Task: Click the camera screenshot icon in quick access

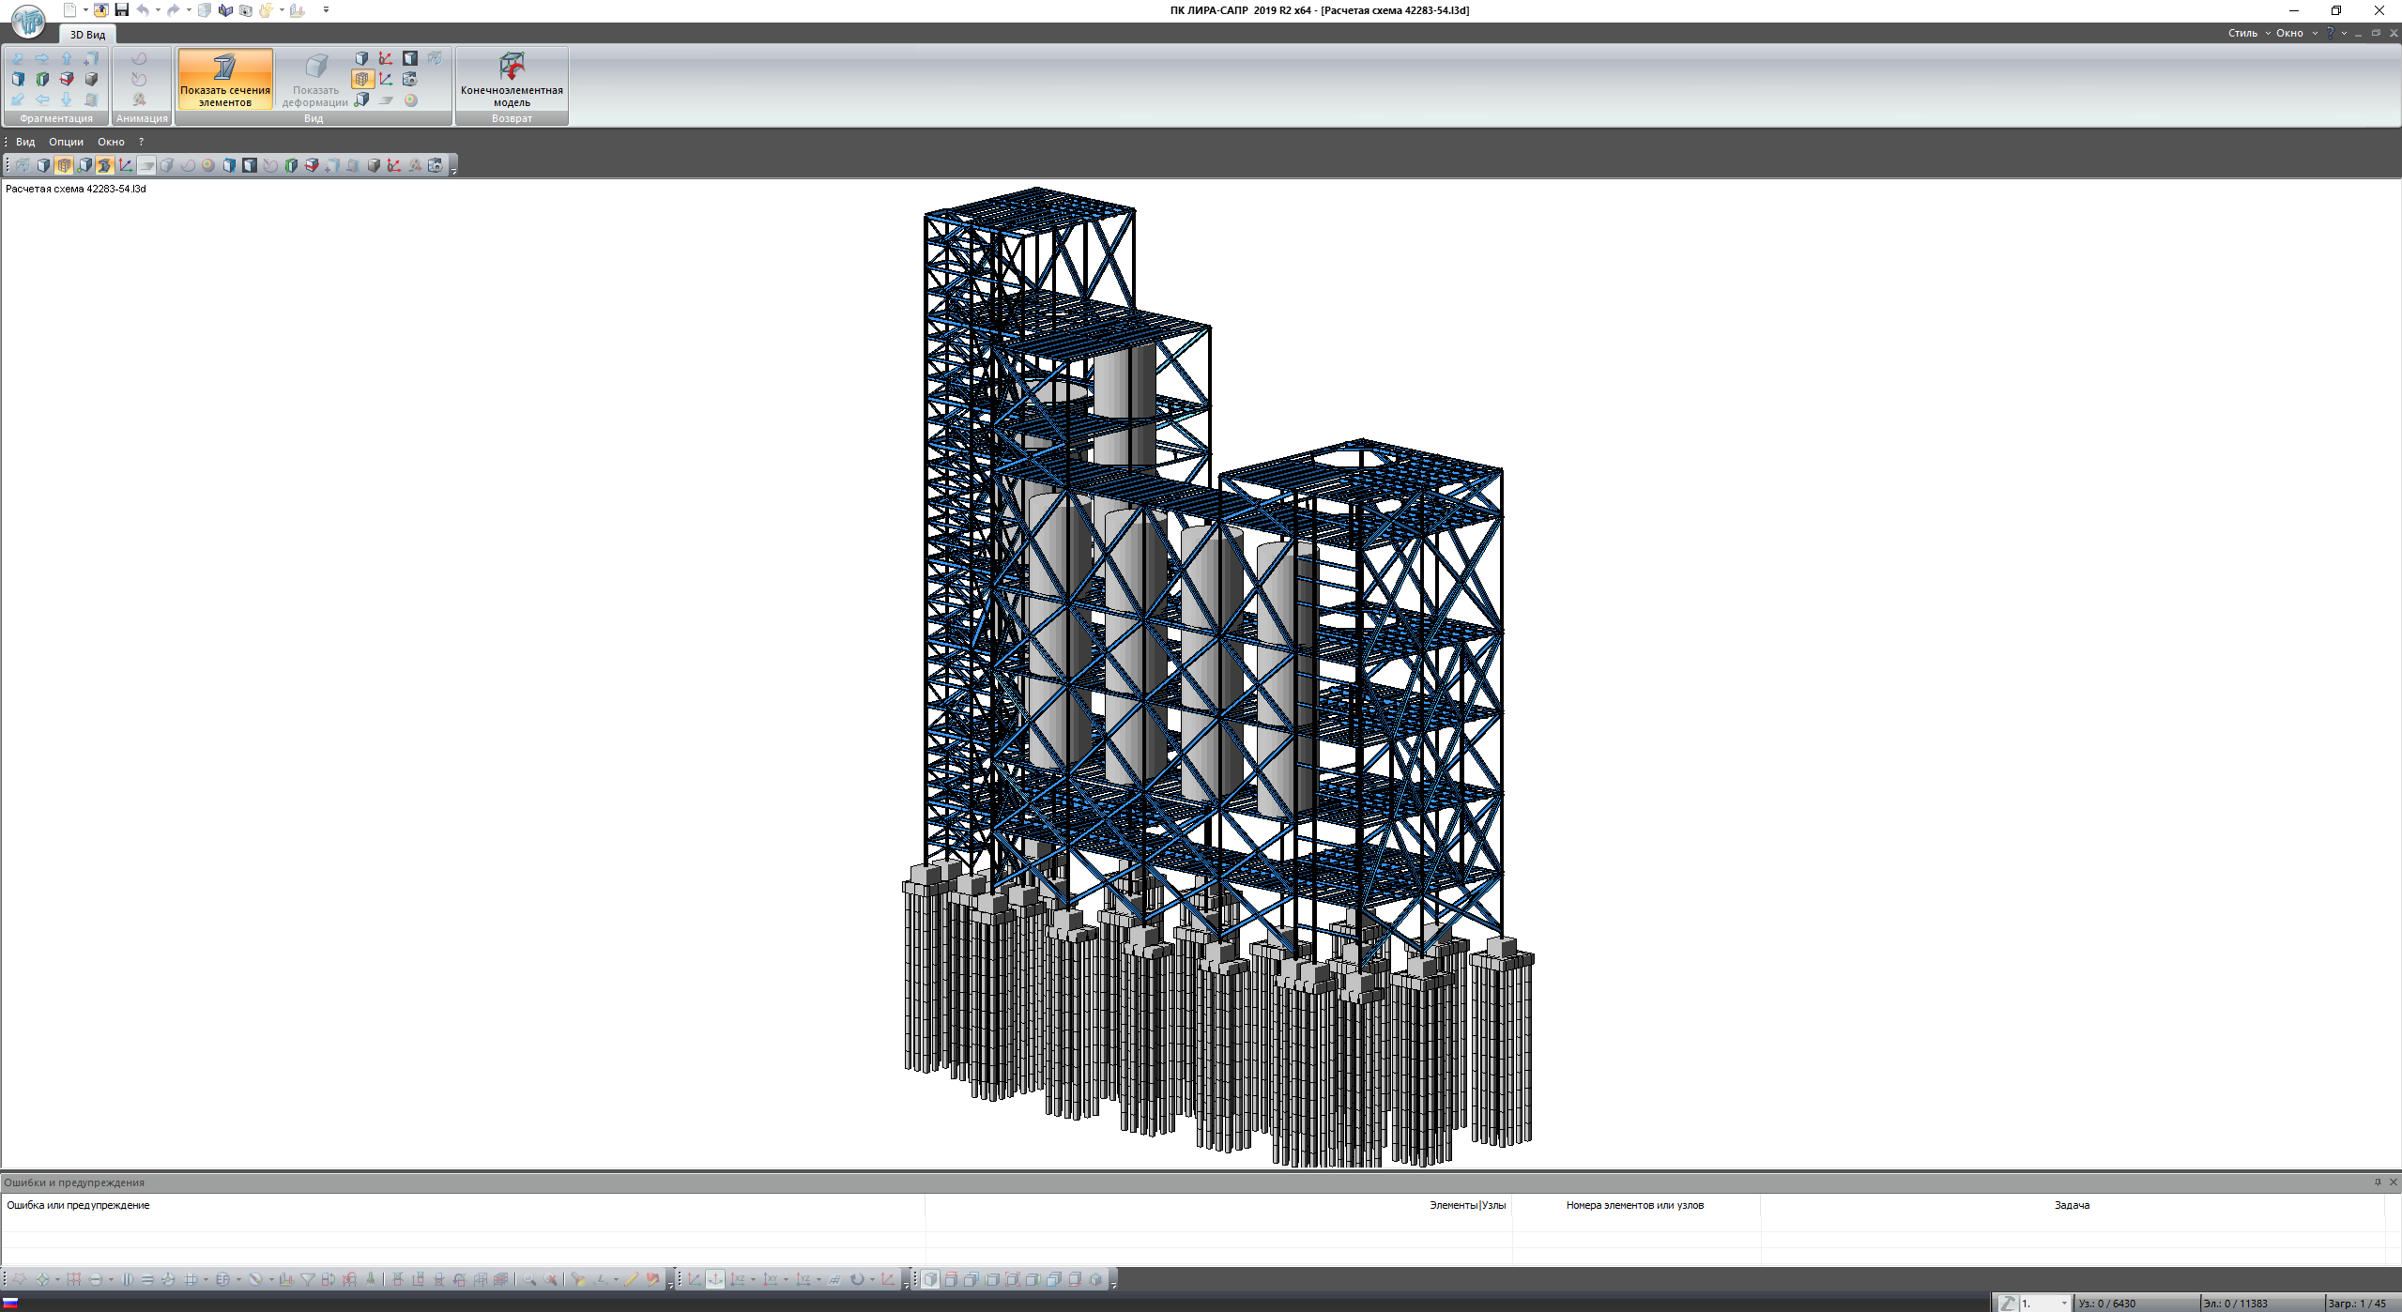Action: 246,10
